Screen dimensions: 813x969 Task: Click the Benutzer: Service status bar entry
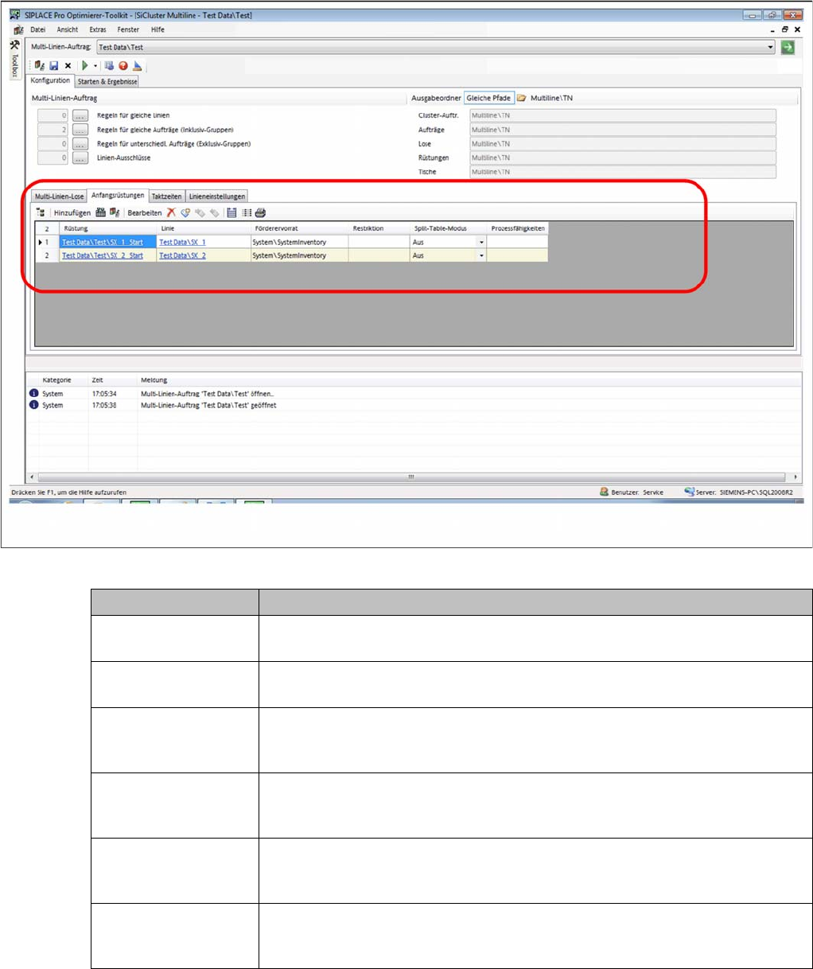pos(632,492)
